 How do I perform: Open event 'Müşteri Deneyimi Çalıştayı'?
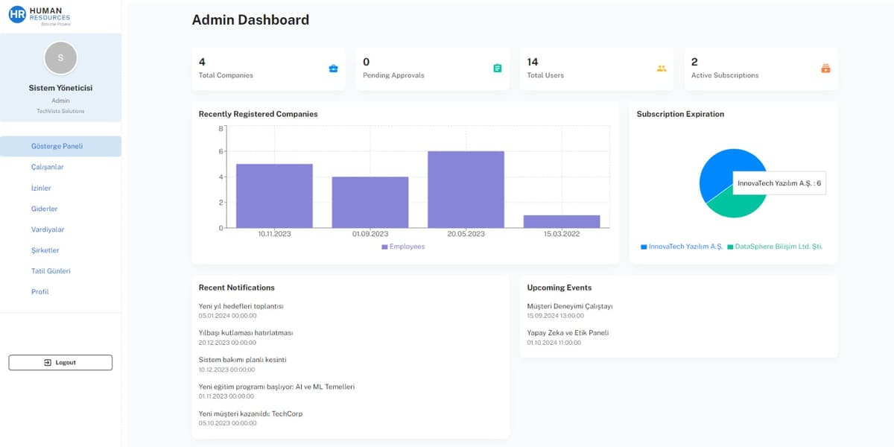click(570, 306)
